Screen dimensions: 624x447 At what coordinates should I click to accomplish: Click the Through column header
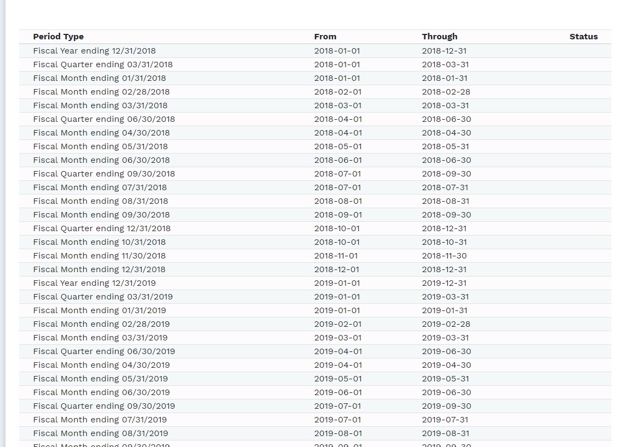pyautogui.click(x=439, y=37)
